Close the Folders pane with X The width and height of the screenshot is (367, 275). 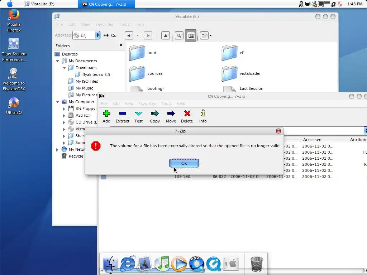point(121,45)
